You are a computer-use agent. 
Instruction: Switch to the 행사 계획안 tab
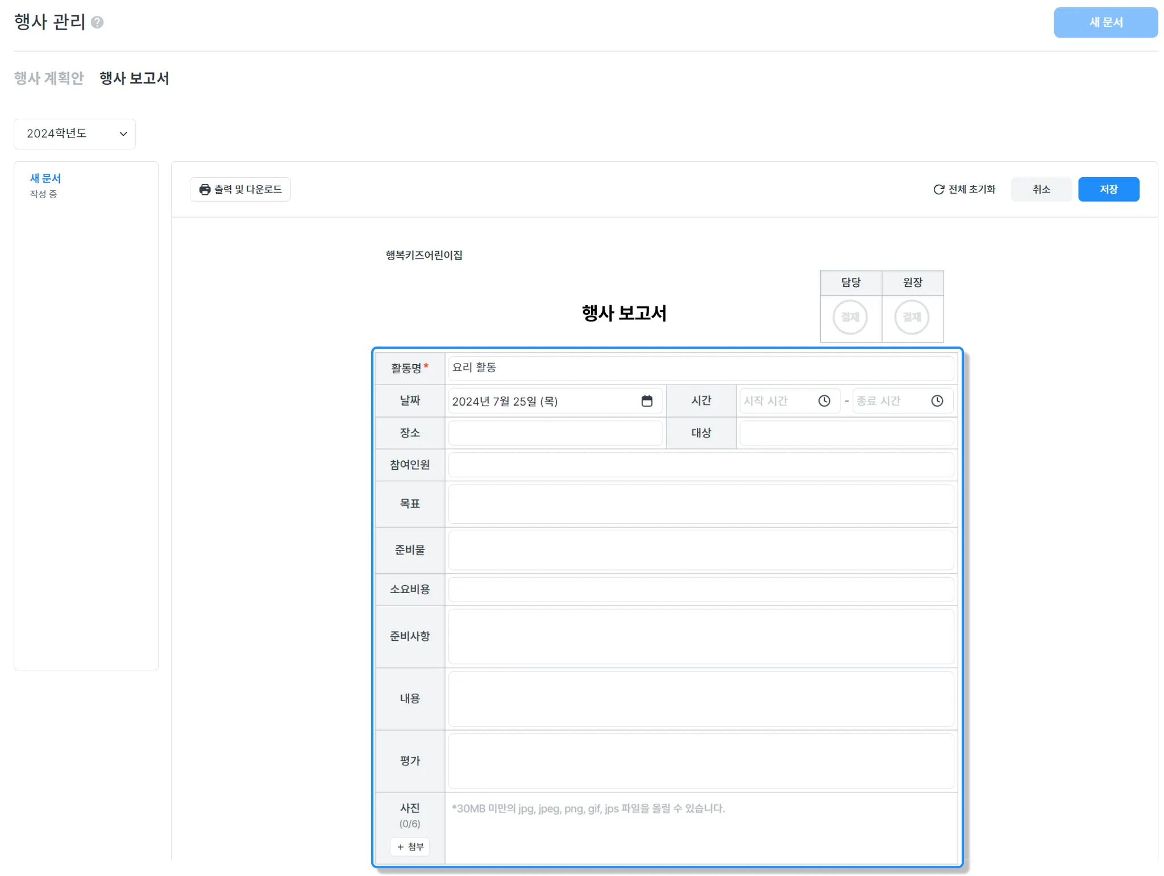click(49, 78)
